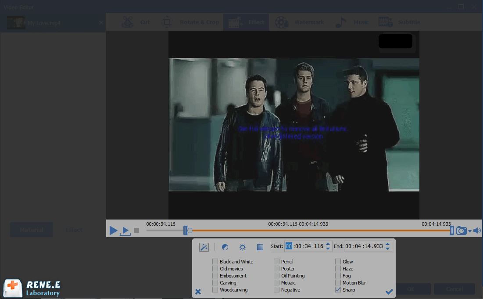Image resolution: width=483 pixels, height=299 pixels.
Task: Select the hours field in Start time
Action: pos(289,246)
